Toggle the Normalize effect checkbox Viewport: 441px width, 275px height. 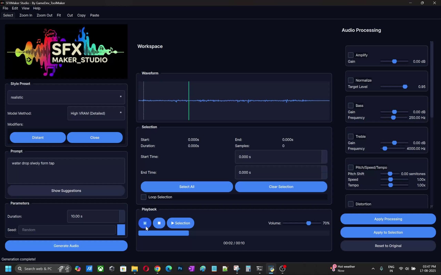[351, 80]
